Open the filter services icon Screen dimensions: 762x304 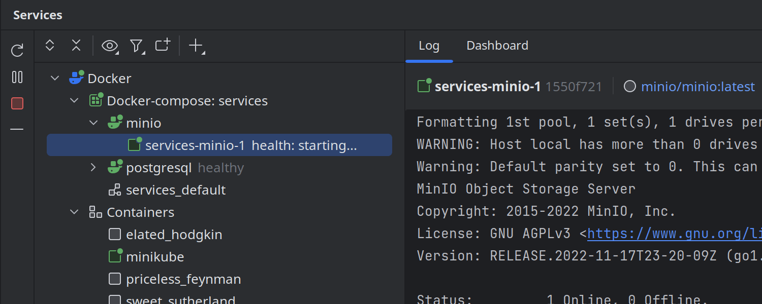[136, 46]
